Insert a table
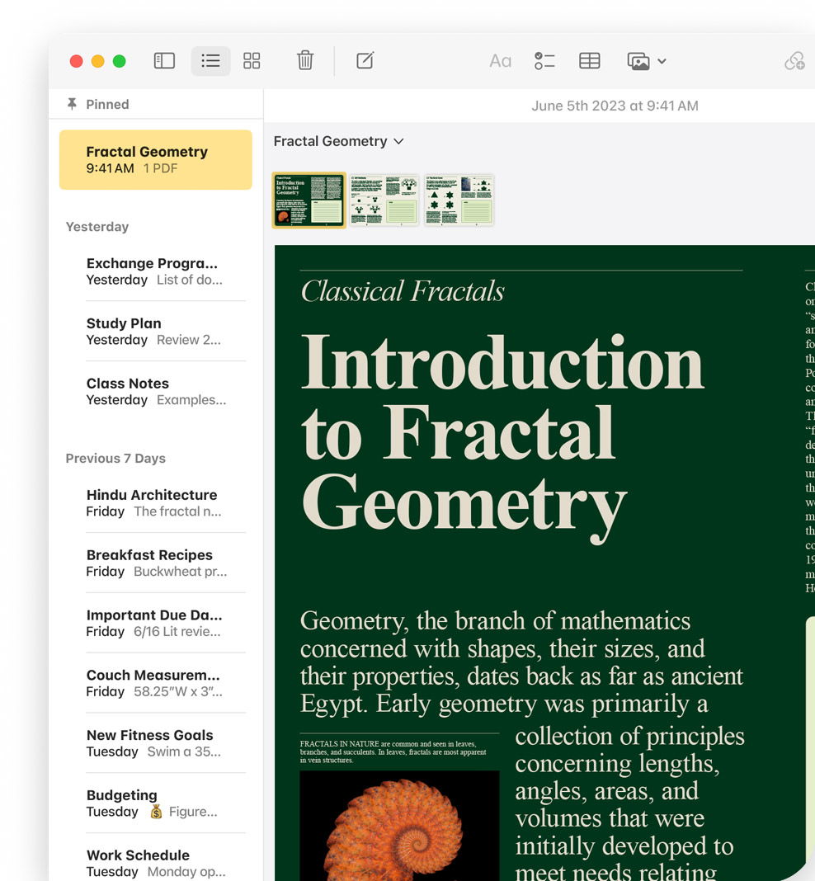Viewport: 815px width, 881px height. click(589, 61)
